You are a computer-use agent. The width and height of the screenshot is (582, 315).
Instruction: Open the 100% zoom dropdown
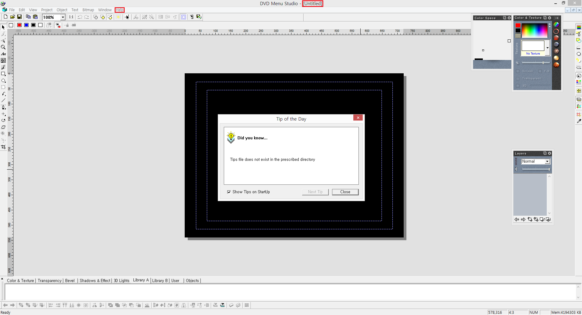point(63,17)
